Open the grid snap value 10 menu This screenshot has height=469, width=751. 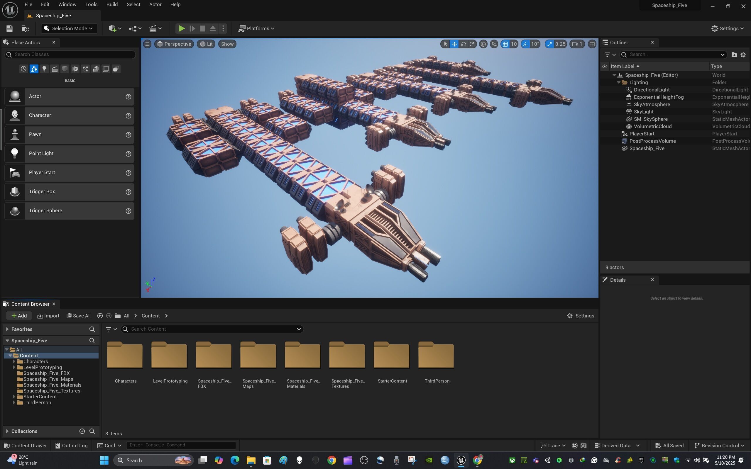tap(514, 44)
